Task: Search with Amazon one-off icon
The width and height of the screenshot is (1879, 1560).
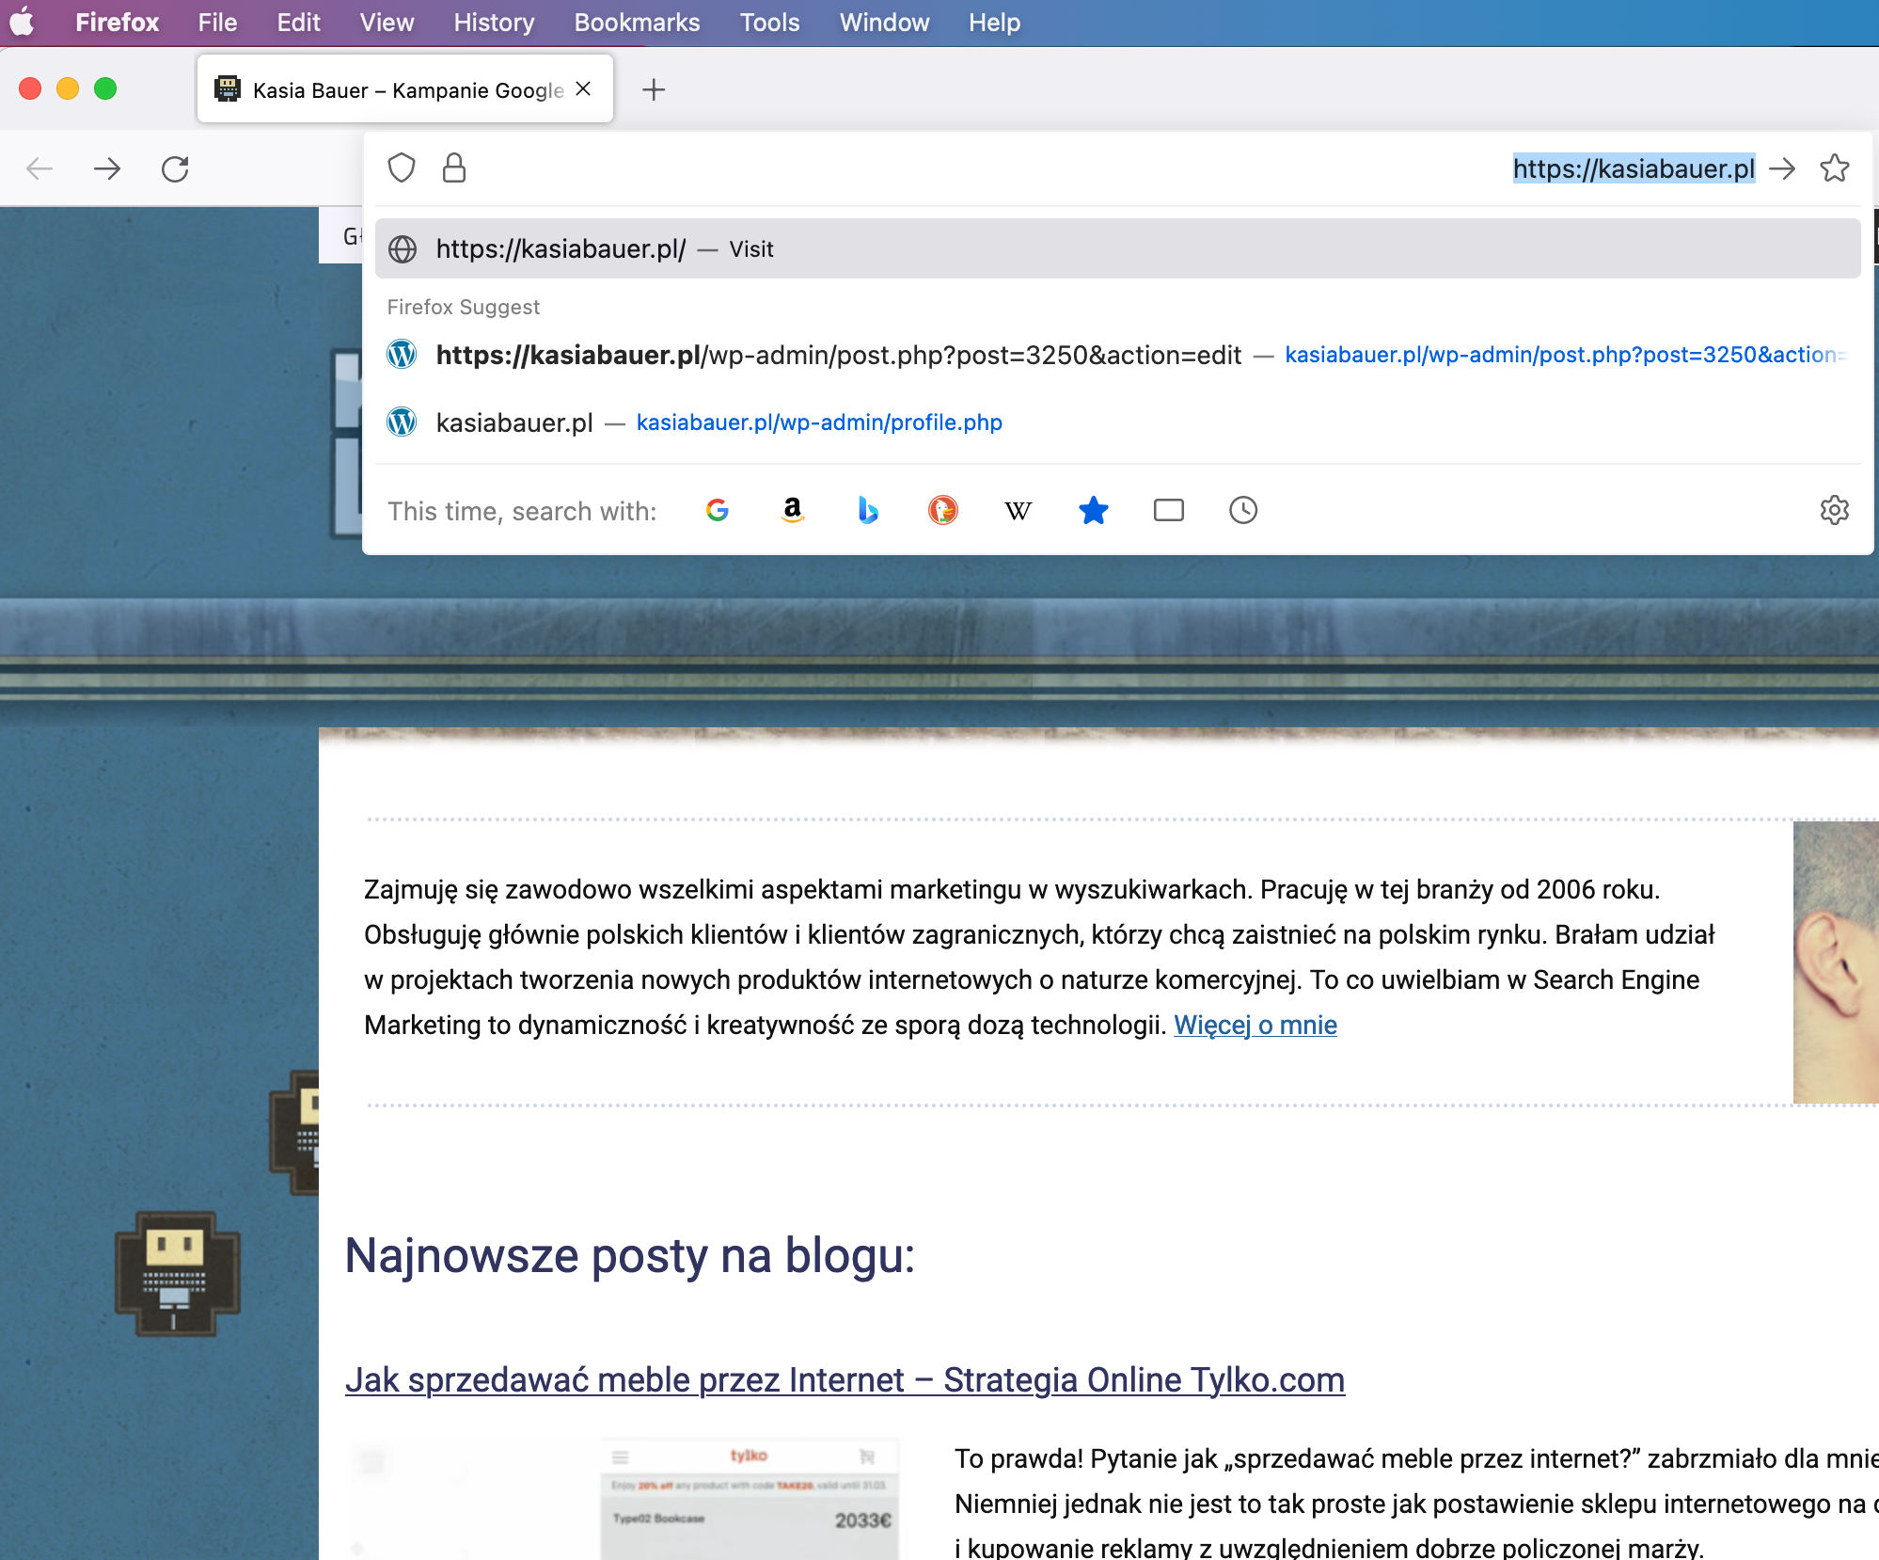Action: pyautogui.click(x=793, y=510)
